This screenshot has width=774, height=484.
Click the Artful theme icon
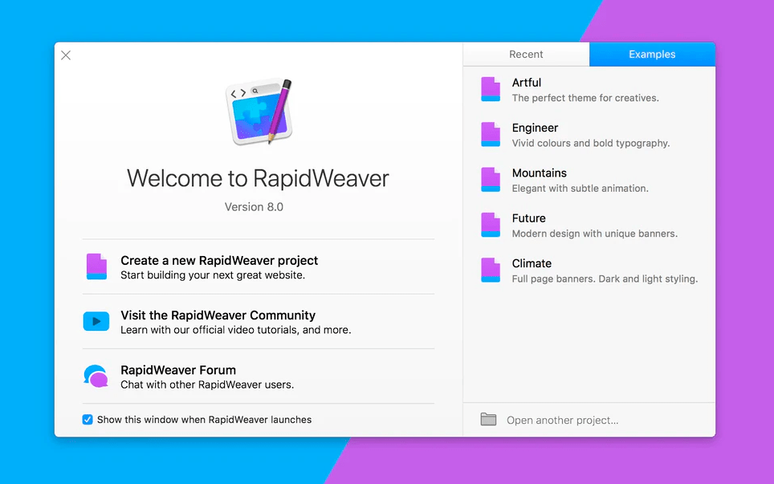(x=491, y=90)
